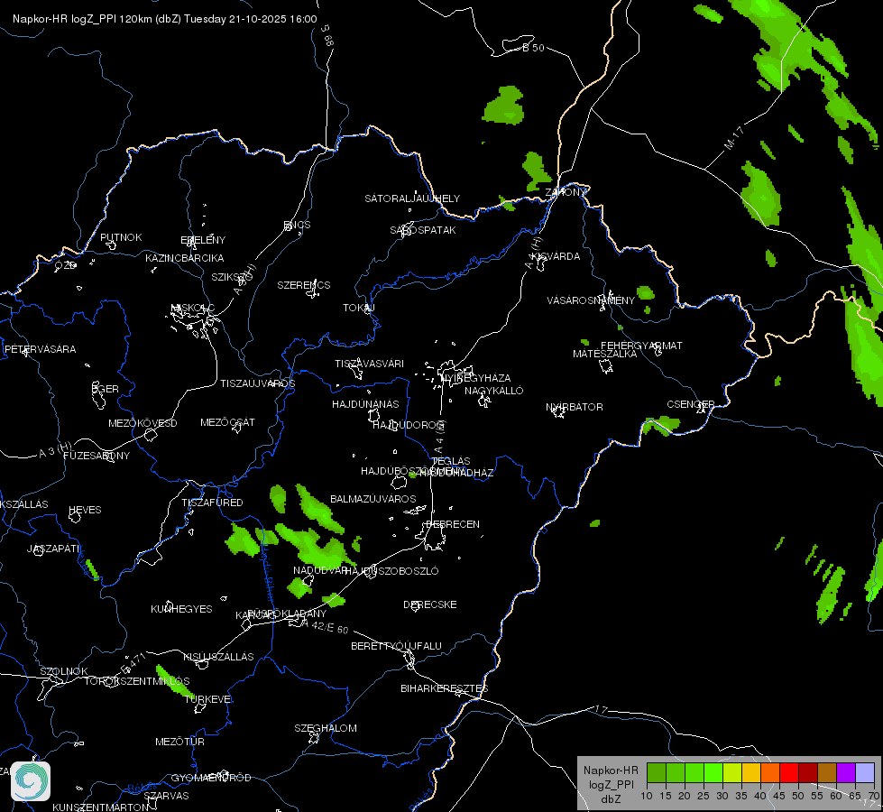Click the TOKAJ label
Viewport: 883px width, 812px height.
[359, 308]
